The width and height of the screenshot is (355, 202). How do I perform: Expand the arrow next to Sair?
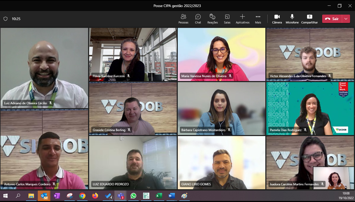coord(346,19)
